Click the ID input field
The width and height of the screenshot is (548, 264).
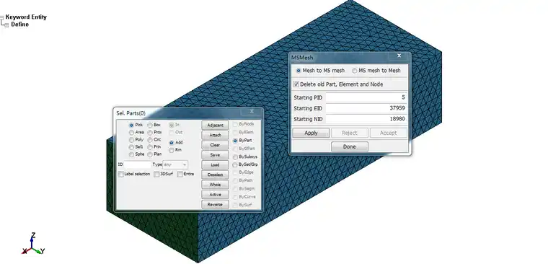(138, 164)
